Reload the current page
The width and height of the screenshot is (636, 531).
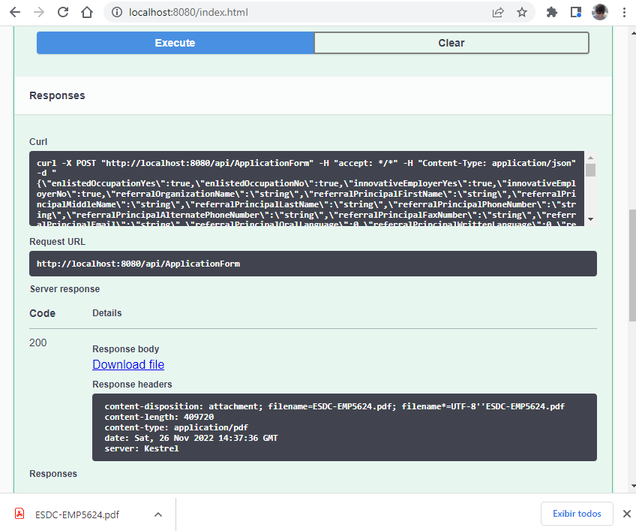coord(63,12)
